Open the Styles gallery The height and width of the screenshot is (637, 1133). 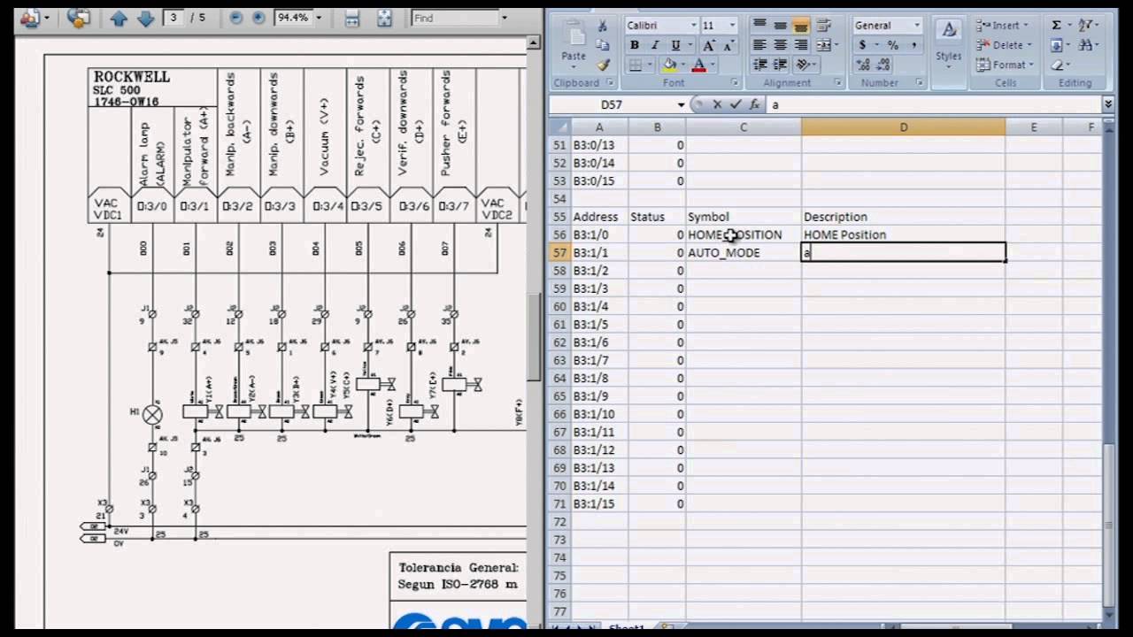(948, 42)
